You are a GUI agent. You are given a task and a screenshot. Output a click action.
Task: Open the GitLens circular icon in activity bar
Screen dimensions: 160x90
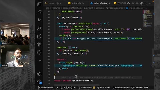[x=39, y=52]
